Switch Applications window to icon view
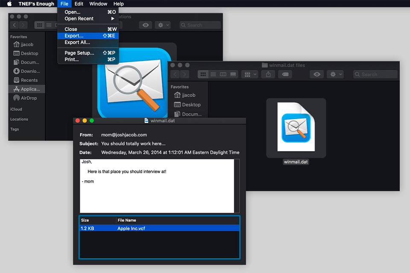 click(39, 25)
